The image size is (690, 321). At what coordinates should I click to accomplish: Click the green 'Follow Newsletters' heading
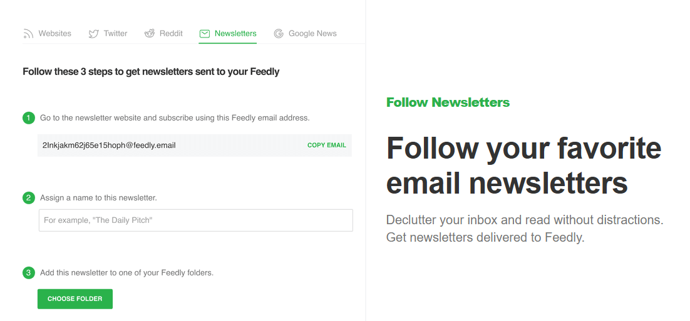click(x=448, y=102)
